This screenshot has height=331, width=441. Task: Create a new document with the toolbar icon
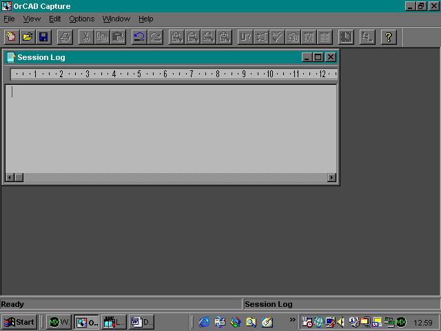click(11, 37)
